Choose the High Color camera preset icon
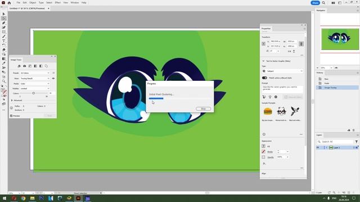This screenshot has height=202, width=360. [25, 66]
